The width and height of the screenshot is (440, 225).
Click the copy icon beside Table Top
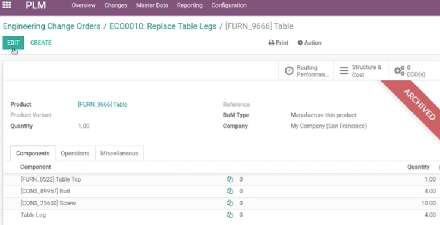230,179
